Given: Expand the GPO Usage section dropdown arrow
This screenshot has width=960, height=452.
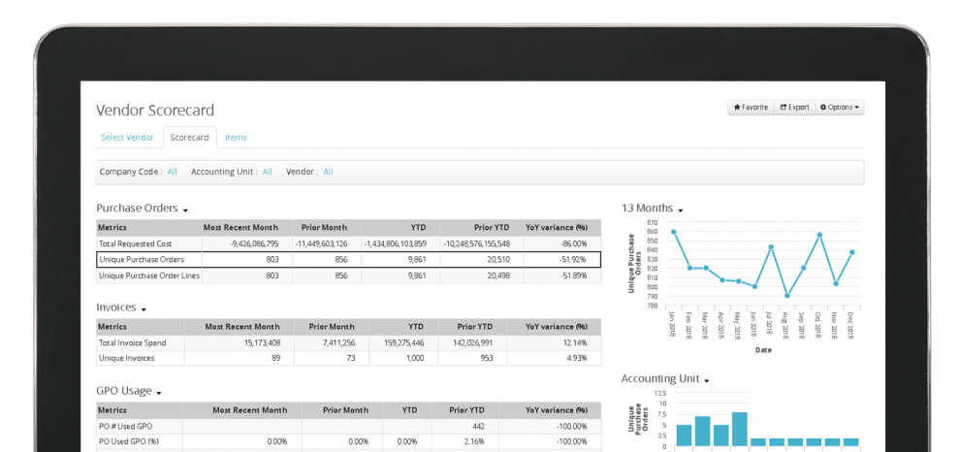Looking at the screenshot, I should (x=159, y=393).
